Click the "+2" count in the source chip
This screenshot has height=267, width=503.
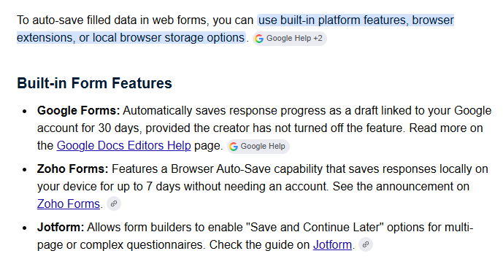(x=318, y=39)
